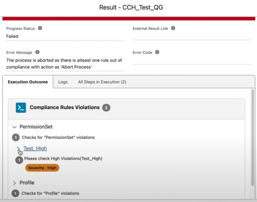Switch to the Execution Outcome tab

pos(28,82)
